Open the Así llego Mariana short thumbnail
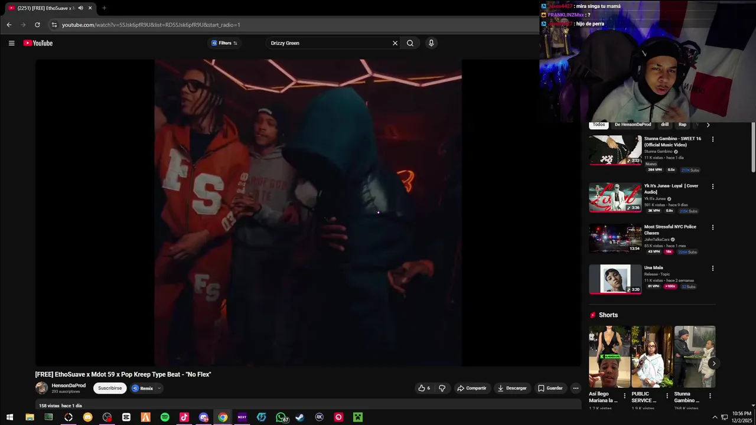Viewport: 756px width, 425px height. 609,357
